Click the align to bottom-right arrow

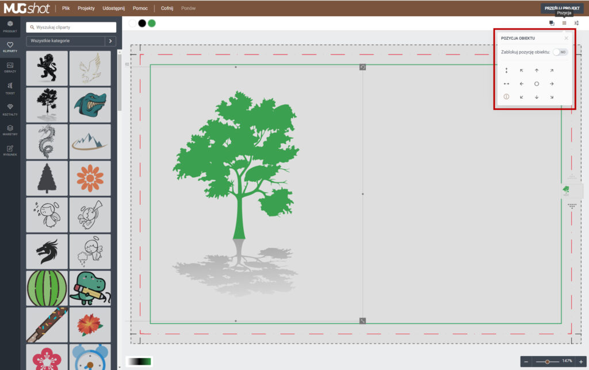552,97
